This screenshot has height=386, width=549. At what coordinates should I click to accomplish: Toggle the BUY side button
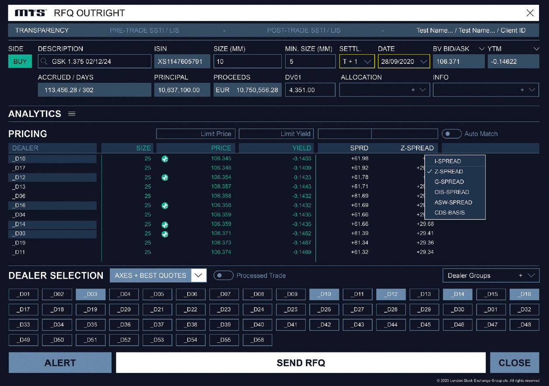click(20, 62)
